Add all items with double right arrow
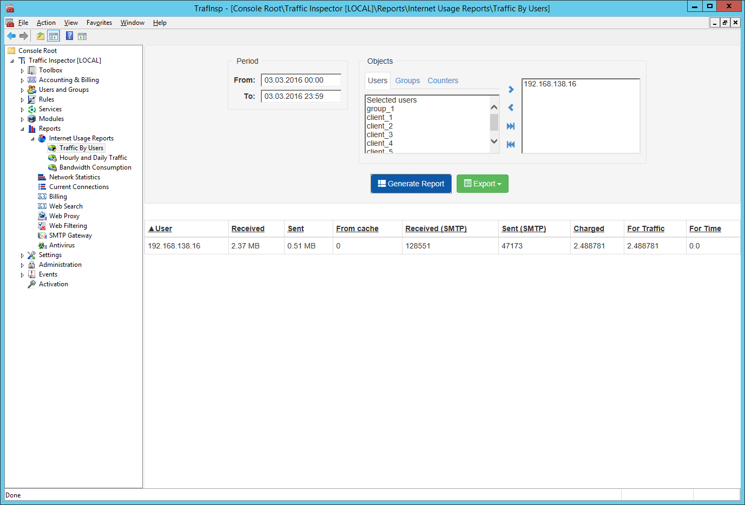Viewport: 745px width, 505px height. pos(511,126)
